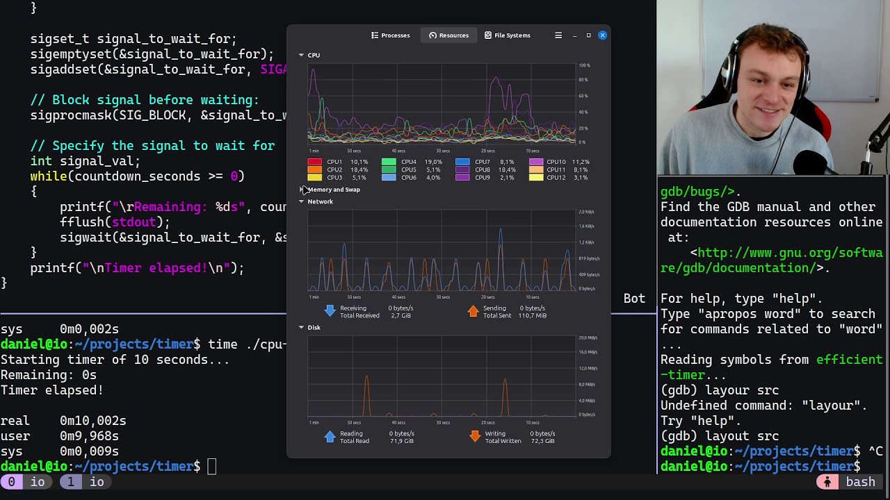
Task: Select the Resources tab
Action: (448, 35)
